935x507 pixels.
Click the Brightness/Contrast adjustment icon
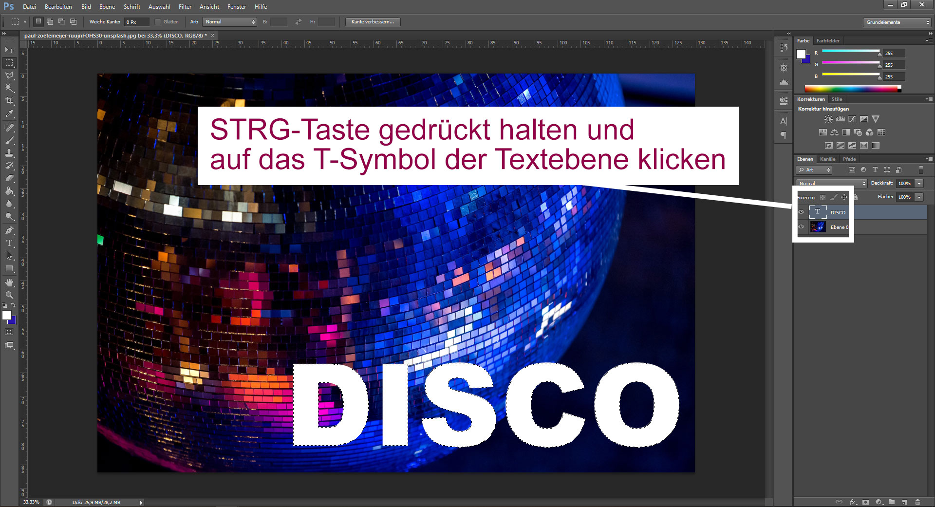tap(828, 119)
